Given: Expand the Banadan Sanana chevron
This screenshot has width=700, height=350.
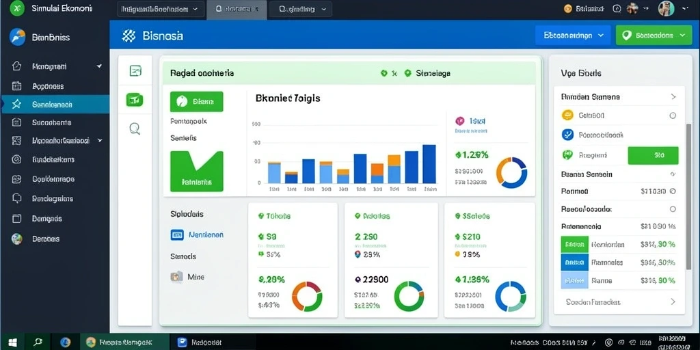Looking at the screenshot, I should tap(673, 96).
